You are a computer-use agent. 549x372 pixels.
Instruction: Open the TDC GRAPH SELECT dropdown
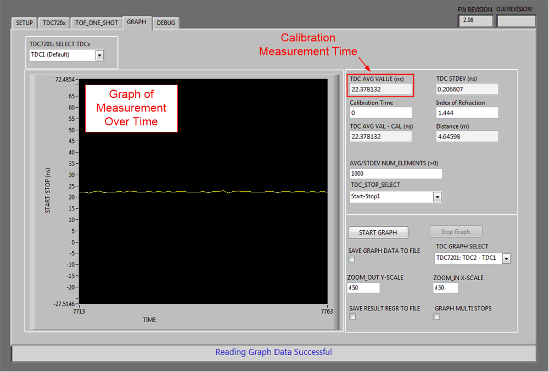(506, 258)
